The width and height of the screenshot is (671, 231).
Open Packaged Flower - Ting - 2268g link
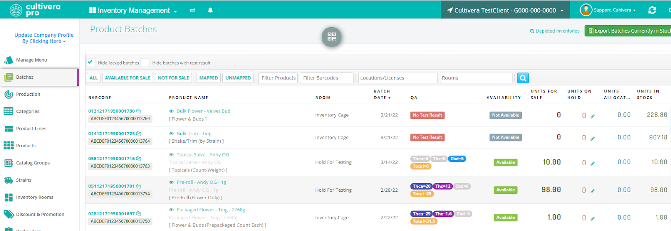211,210
